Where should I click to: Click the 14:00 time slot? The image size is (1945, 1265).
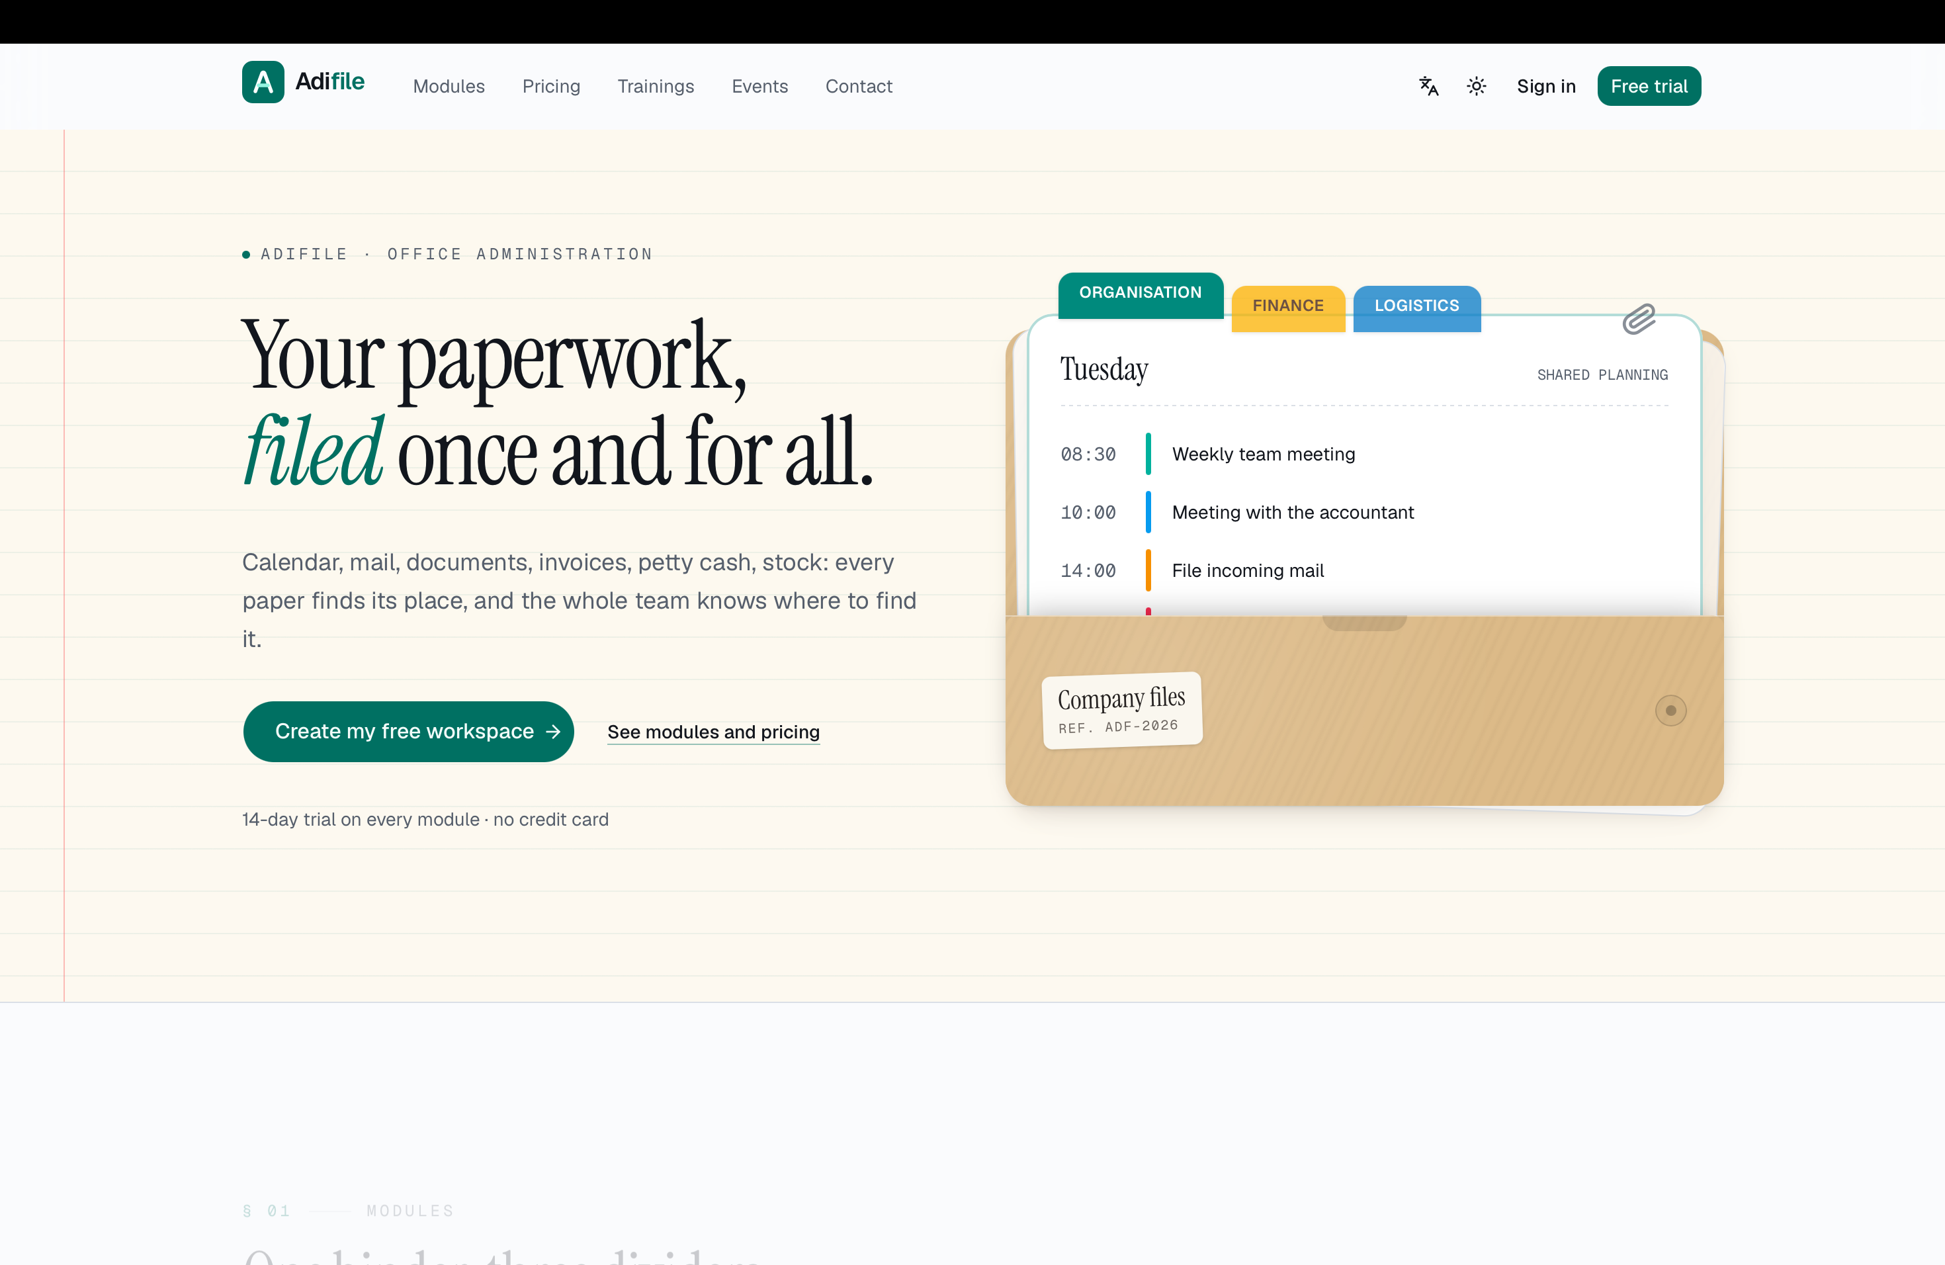(1088, 570)
